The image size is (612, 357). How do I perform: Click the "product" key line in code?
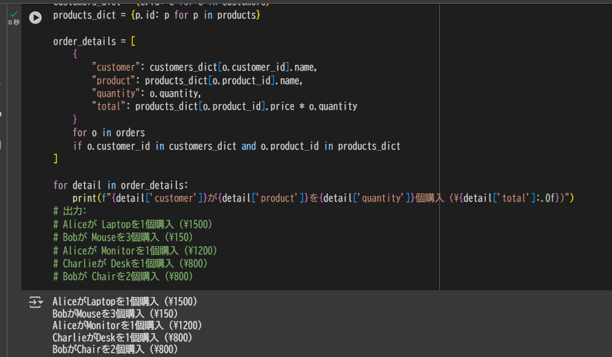[x=197, y=80]
